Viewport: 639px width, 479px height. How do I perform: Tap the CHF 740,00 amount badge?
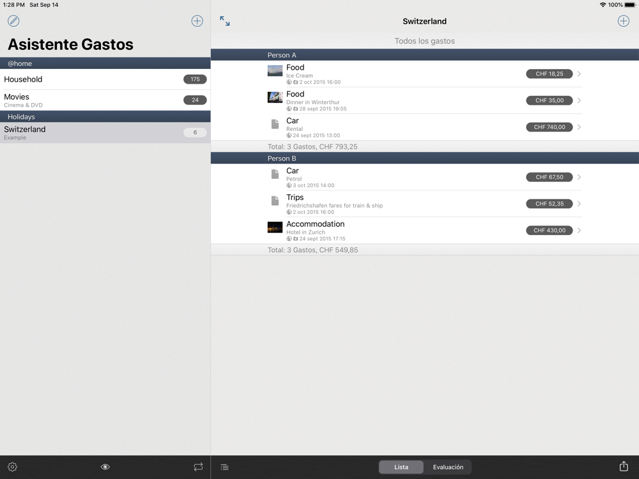(550, 127)
